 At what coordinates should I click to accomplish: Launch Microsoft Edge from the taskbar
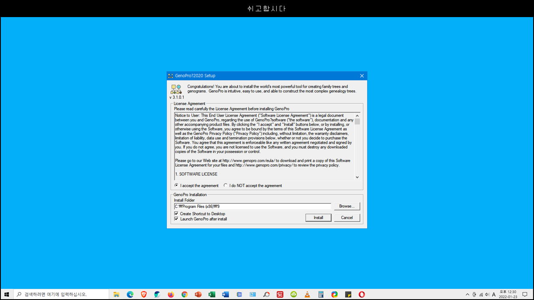pos(130,294)
